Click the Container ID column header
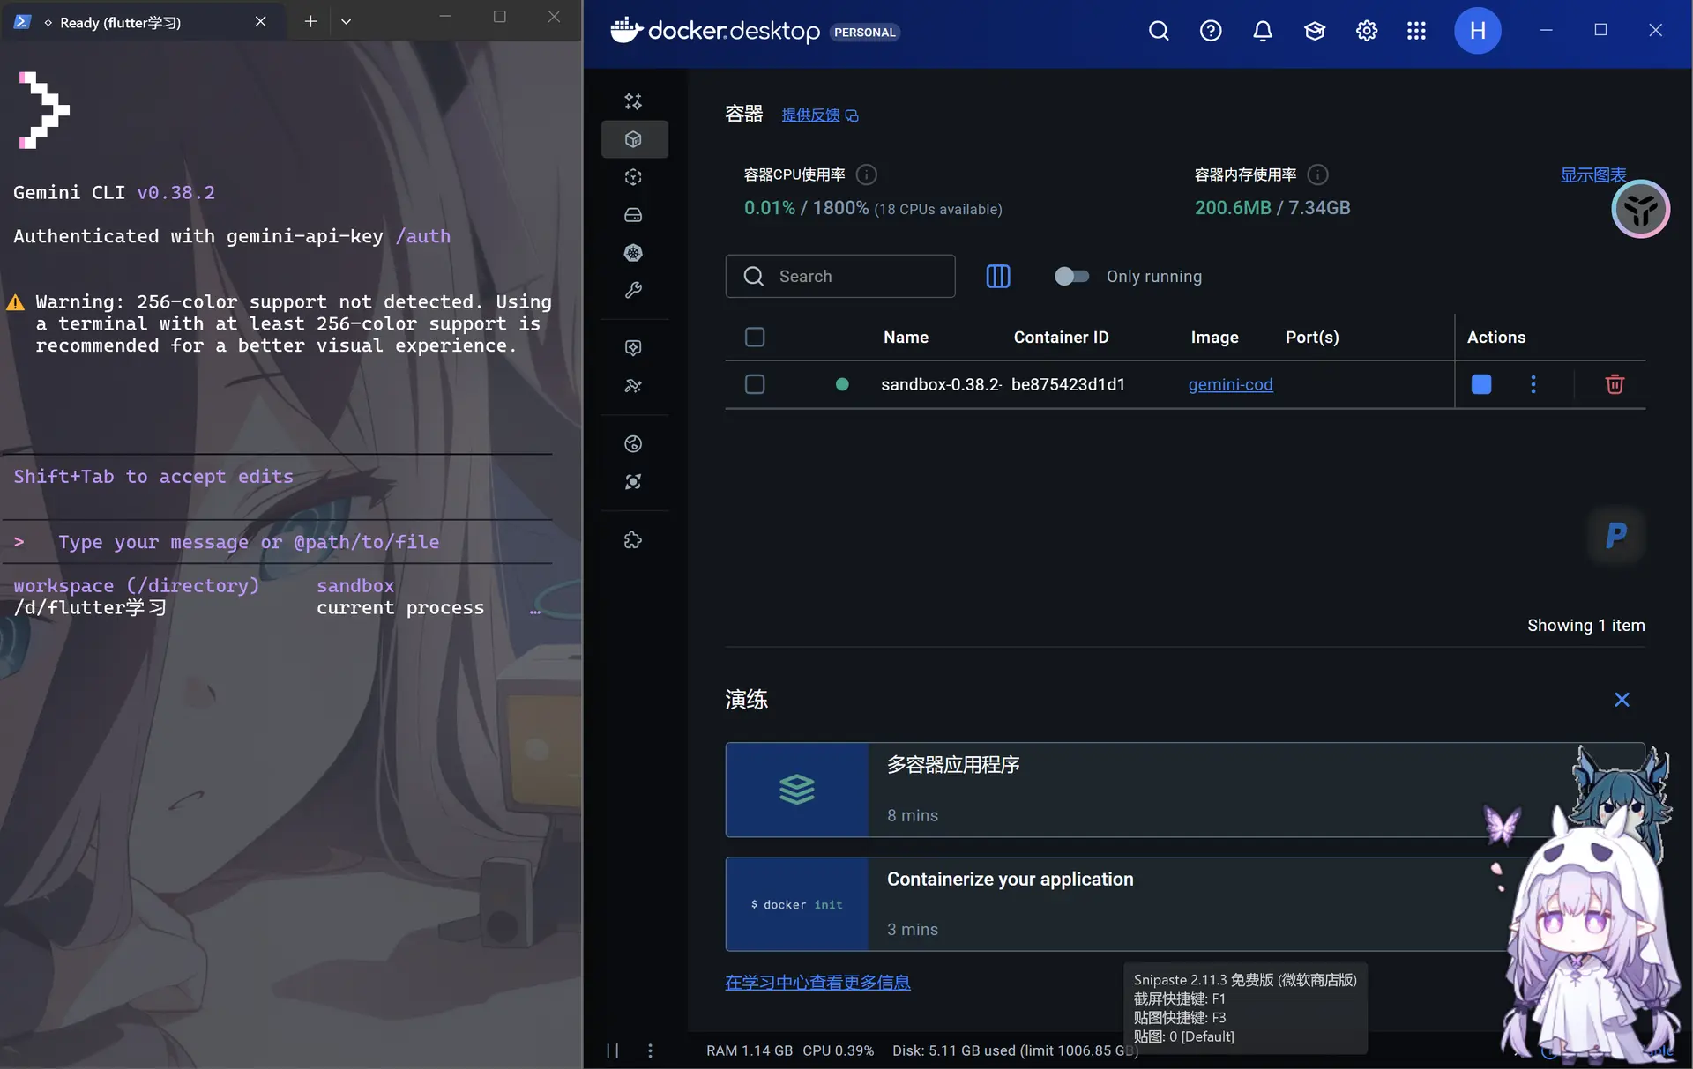 pos(1061,338)
